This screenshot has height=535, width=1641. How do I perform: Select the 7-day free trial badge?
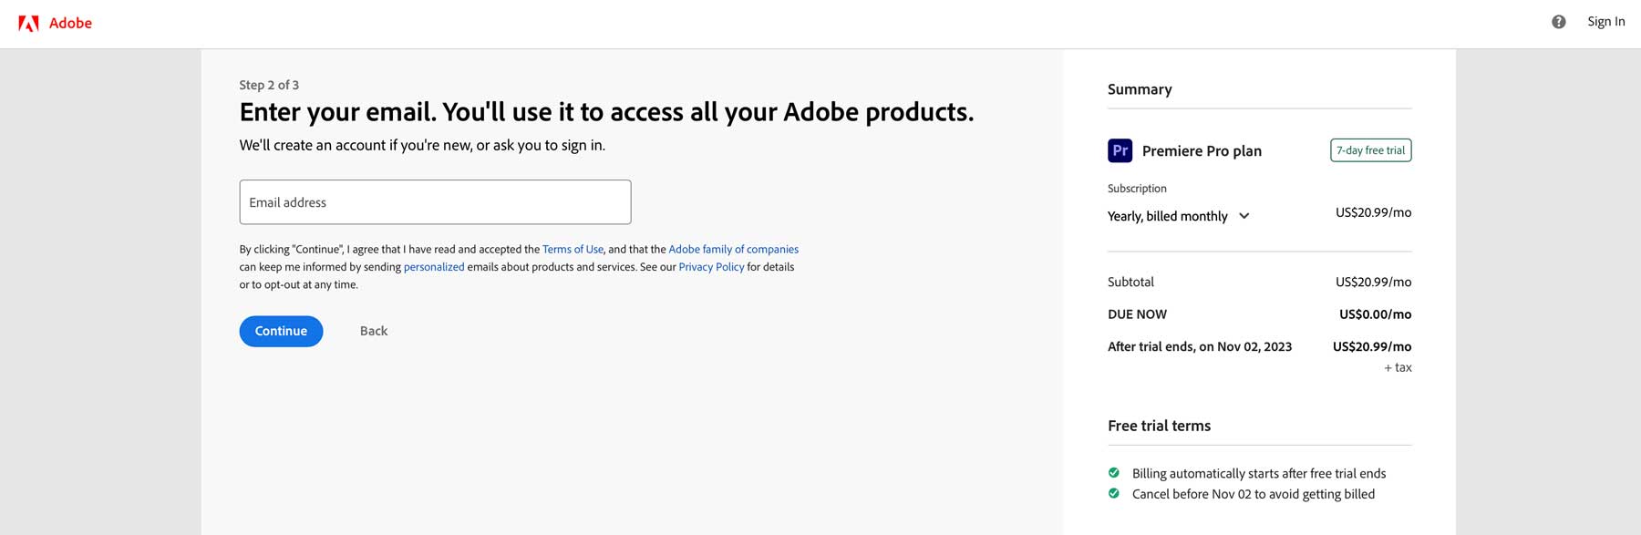(x=1370, y=149)
